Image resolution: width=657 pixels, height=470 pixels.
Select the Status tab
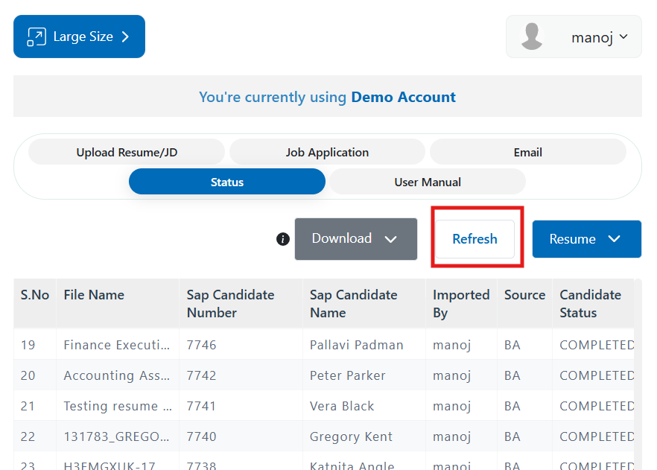(x=226, y=182)
